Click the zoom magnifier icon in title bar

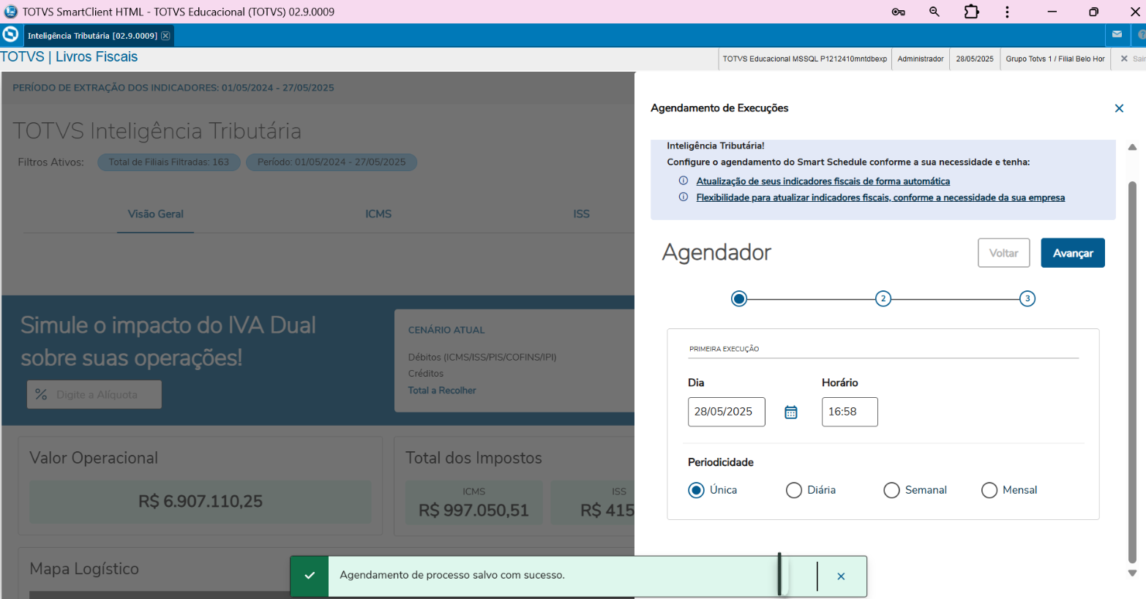pos(935,12)
